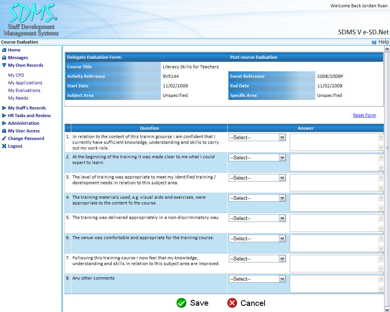Click the SDMS logo in the header
The image size is (390, 312).
click(32, 19)
